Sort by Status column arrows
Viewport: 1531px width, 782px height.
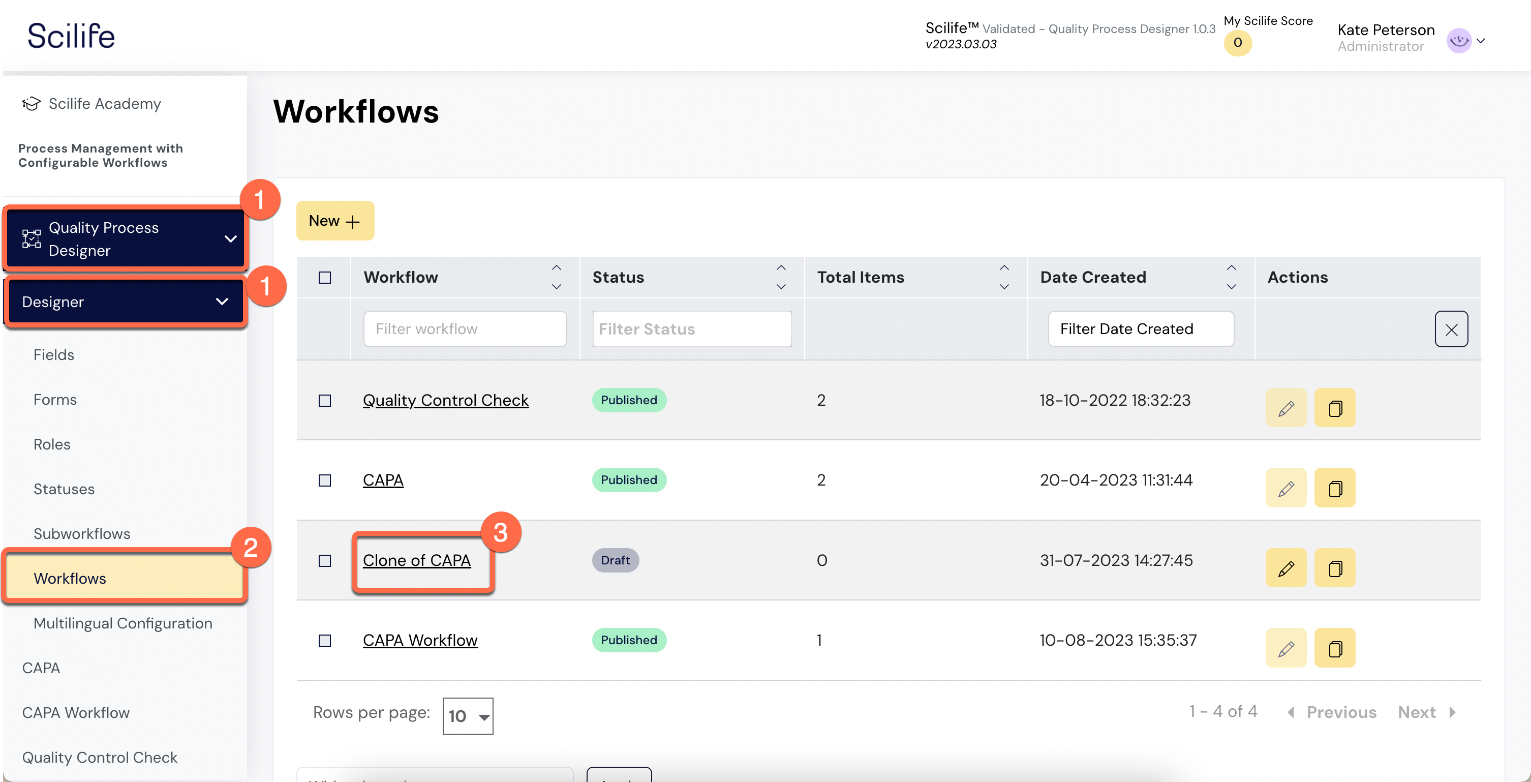tap(781, 277)
